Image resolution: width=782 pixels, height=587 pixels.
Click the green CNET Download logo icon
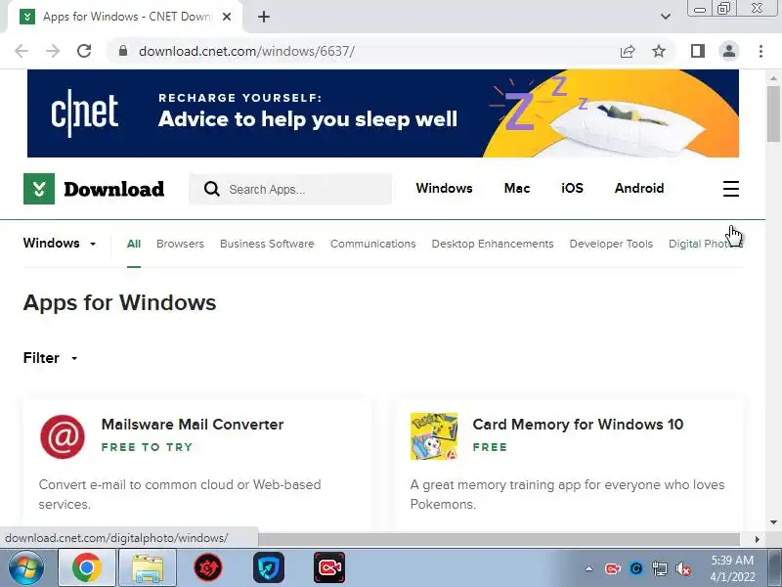[x=39, y=189]
